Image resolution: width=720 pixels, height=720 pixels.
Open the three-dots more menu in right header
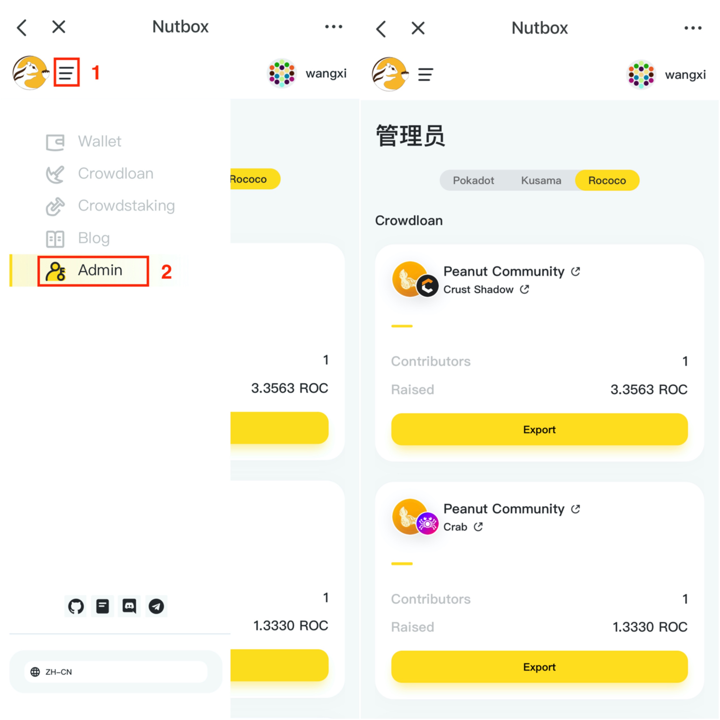[693, 28]
